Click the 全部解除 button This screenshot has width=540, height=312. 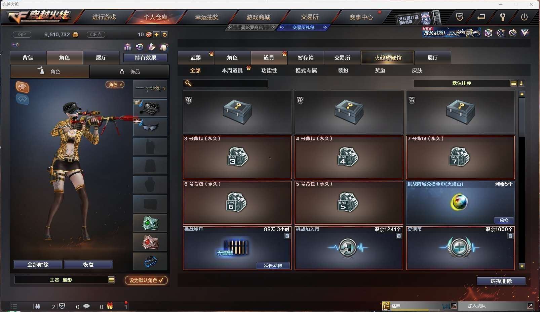38,265
